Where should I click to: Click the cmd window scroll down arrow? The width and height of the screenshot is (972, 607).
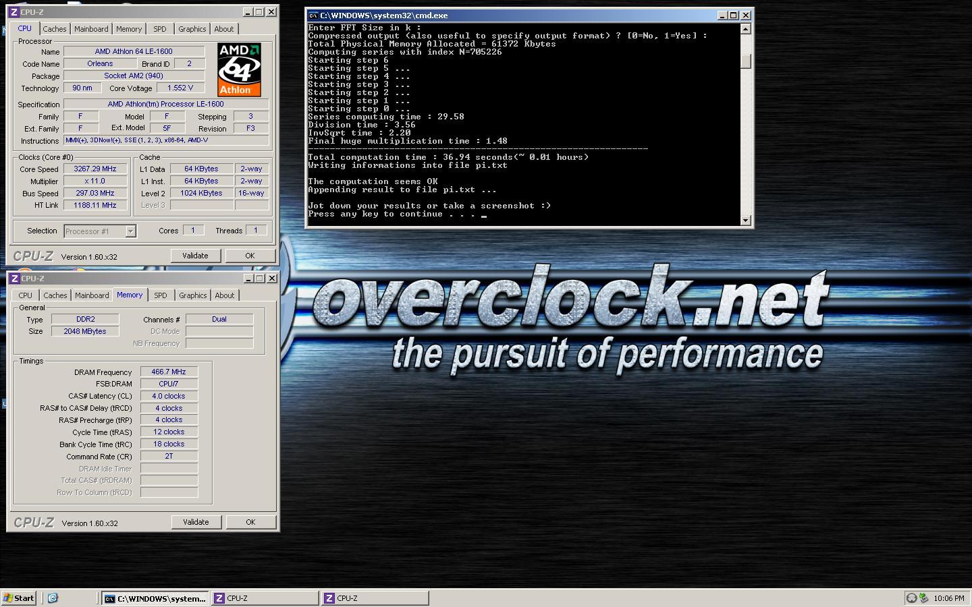[745, 220]
